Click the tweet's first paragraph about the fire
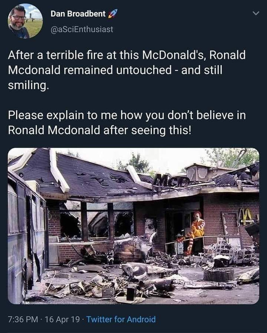Viewport: 267px width, 333px height. tap(127, 70)
